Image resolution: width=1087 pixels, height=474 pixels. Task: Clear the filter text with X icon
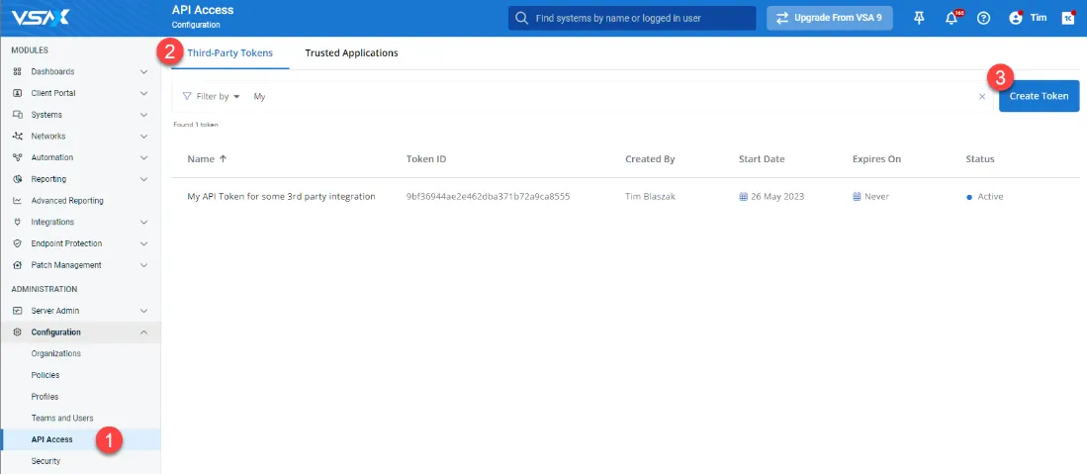(982, 97)
